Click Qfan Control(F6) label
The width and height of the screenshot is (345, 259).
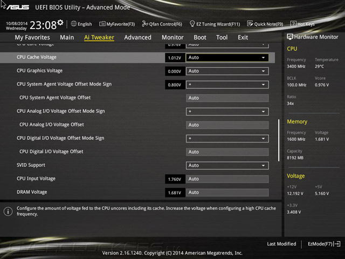pos(165,24)
